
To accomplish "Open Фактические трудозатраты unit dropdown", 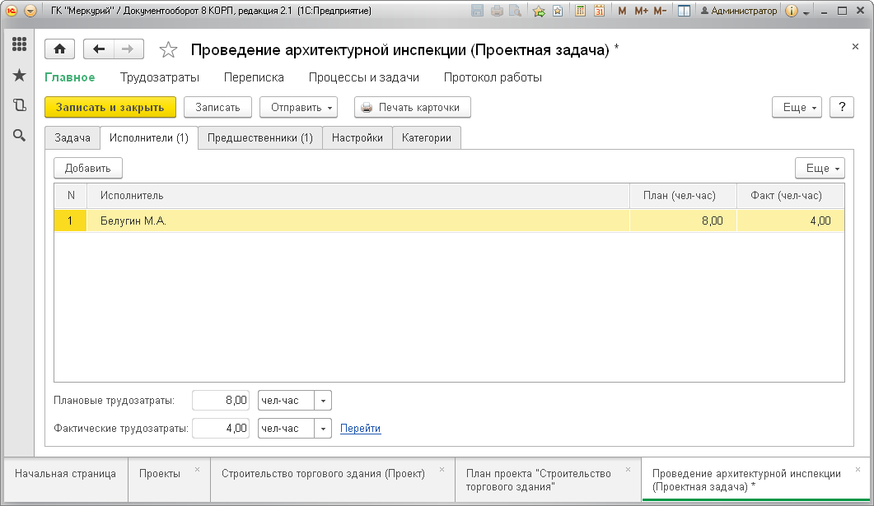I will click(323, 428).
